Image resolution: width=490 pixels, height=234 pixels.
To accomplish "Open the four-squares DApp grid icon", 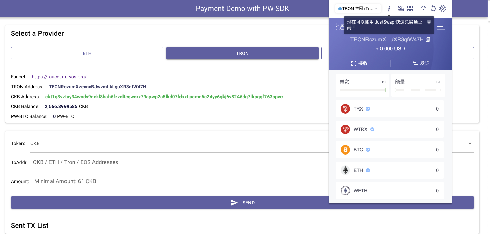I will 410,9.
